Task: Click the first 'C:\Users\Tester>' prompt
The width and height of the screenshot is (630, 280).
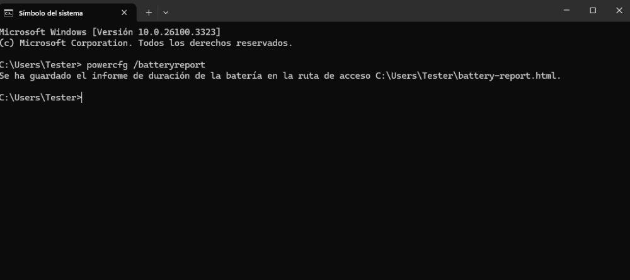Action: (41, 64)
